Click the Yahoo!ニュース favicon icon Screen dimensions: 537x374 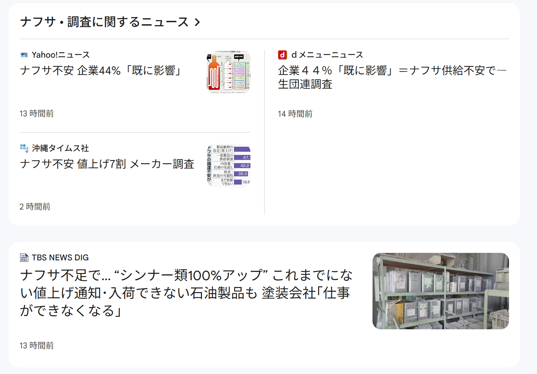point(24,55)
